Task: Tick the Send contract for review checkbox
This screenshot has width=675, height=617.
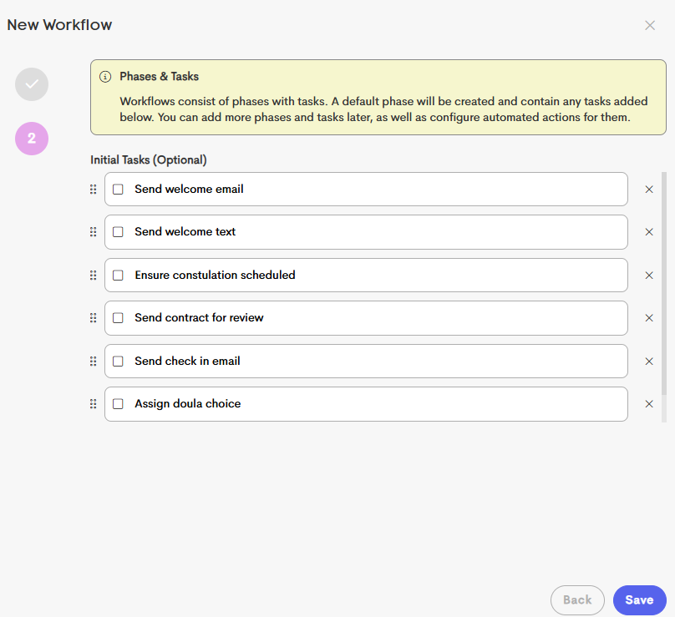Action: (x=118, y=318)
